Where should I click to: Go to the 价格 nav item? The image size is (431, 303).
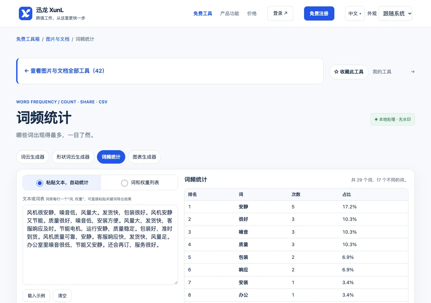[x=252, y=13]
